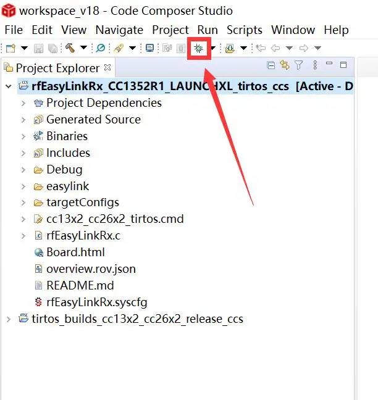Viewport: 378px width, 400px height.
Task: Expand the Debug folder
Action: pos(23,170)
